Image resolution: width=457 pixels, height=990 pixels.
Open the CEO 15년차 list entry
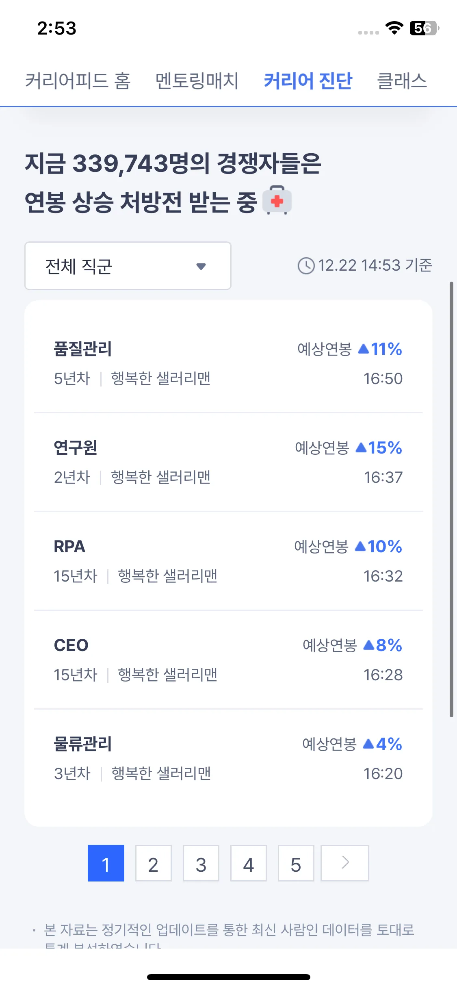[x=228, y=660]
